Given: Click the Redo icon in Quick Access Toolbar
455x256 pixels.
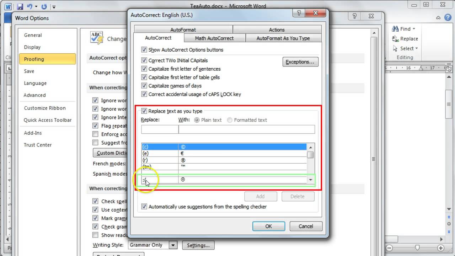Looking at the screenshot, I should pyautogui.click(x=44, y=6).
